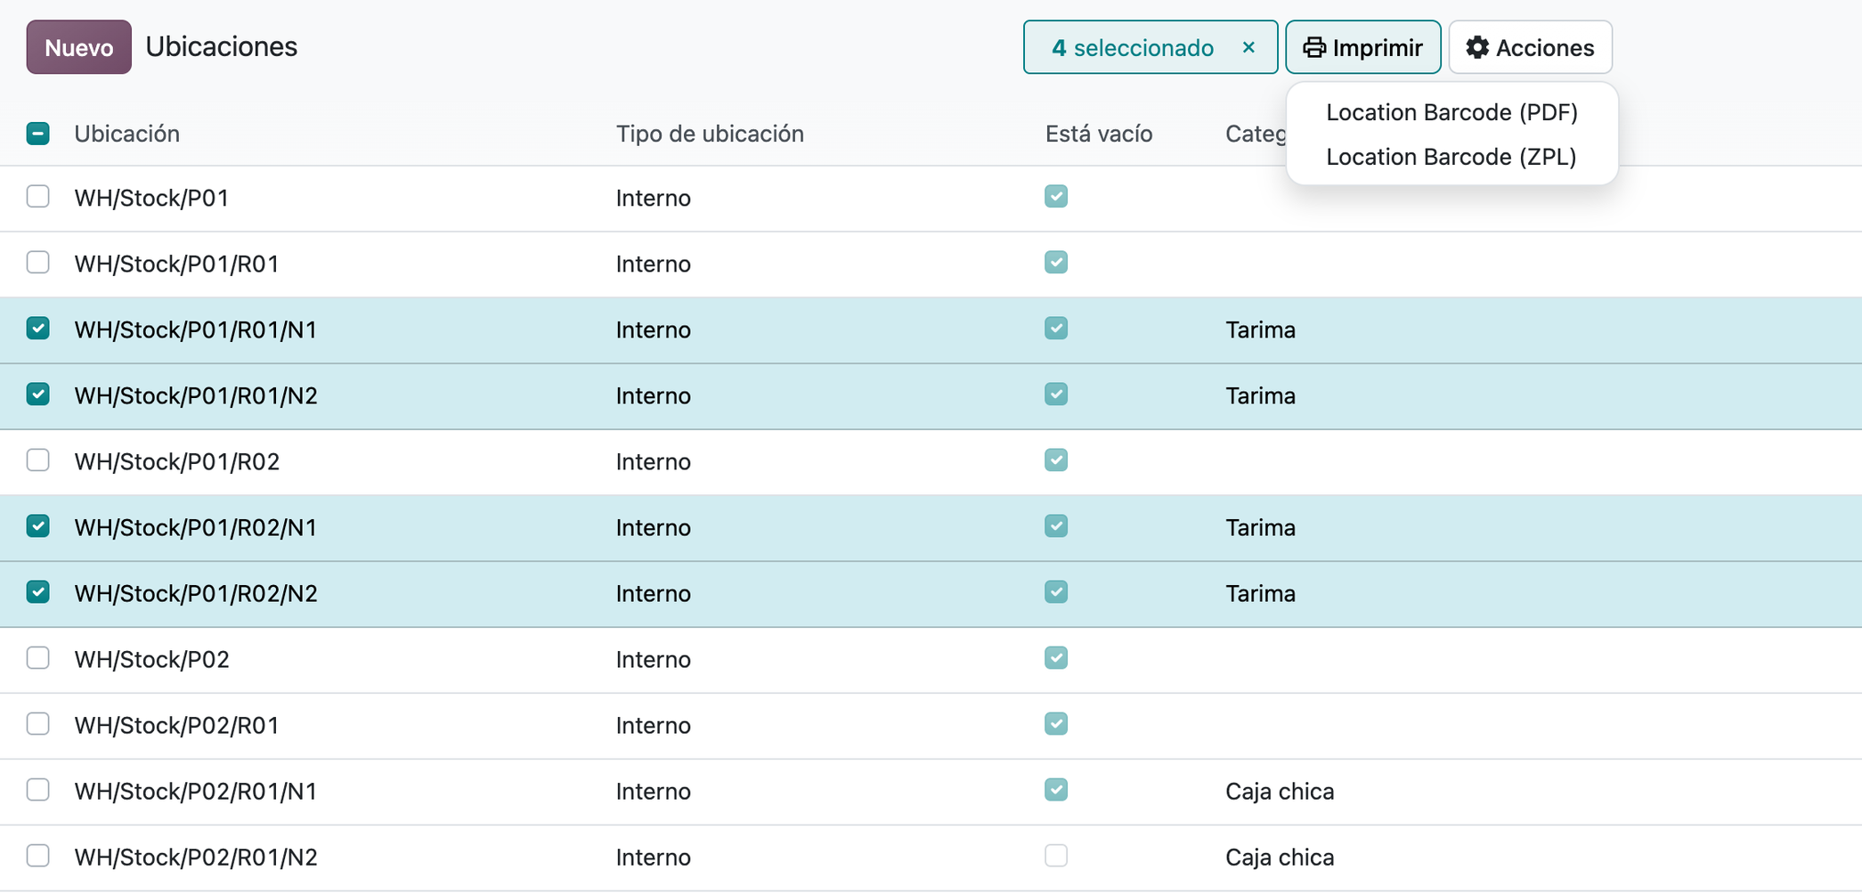Check the WH/Stock/P01/R02 row checkbox
The width and height of the screenshot is (1862, 895).
click(38, 460)
